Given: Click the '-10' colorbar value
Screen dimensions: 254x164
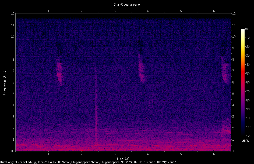Looking at the screenshot, I should (247, 38).
